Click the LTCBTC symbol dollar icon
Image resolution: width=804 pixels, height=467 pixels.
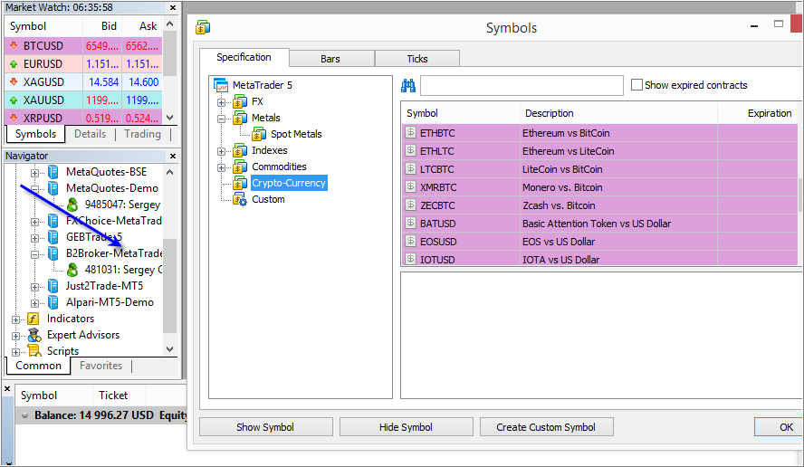(410, 168)
